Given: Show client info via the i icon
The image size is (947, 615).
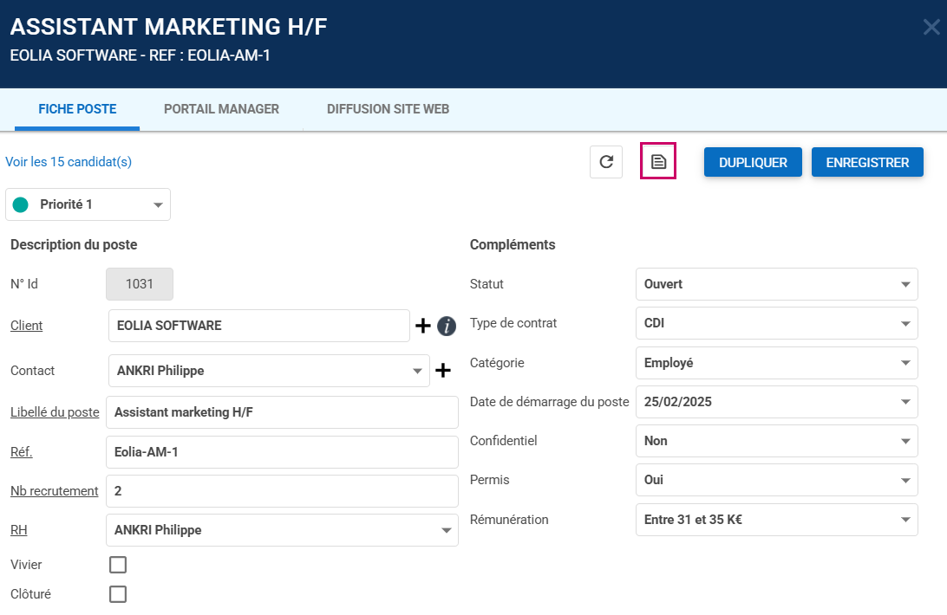Looking at the screenshot, I should pyautogui.click(x=447, y=326).
